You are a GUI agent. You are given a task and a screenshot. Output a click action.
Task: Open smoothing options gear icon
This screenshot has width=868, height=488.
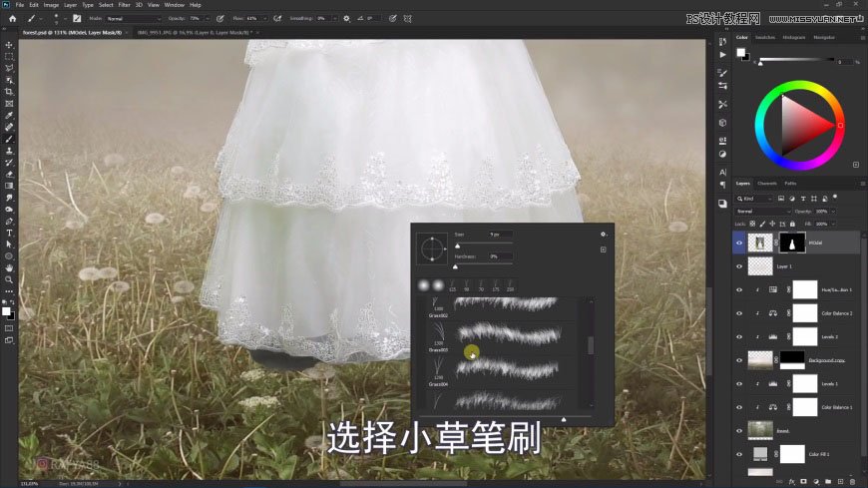coord(346,18)
